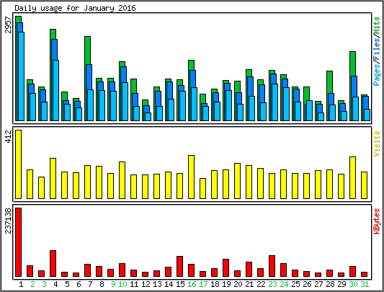Click the day 26 x-axis label
384x292 pixels.
307,284
